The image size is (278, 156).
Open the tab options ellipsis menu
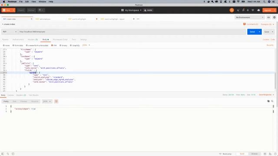(138, 19)
